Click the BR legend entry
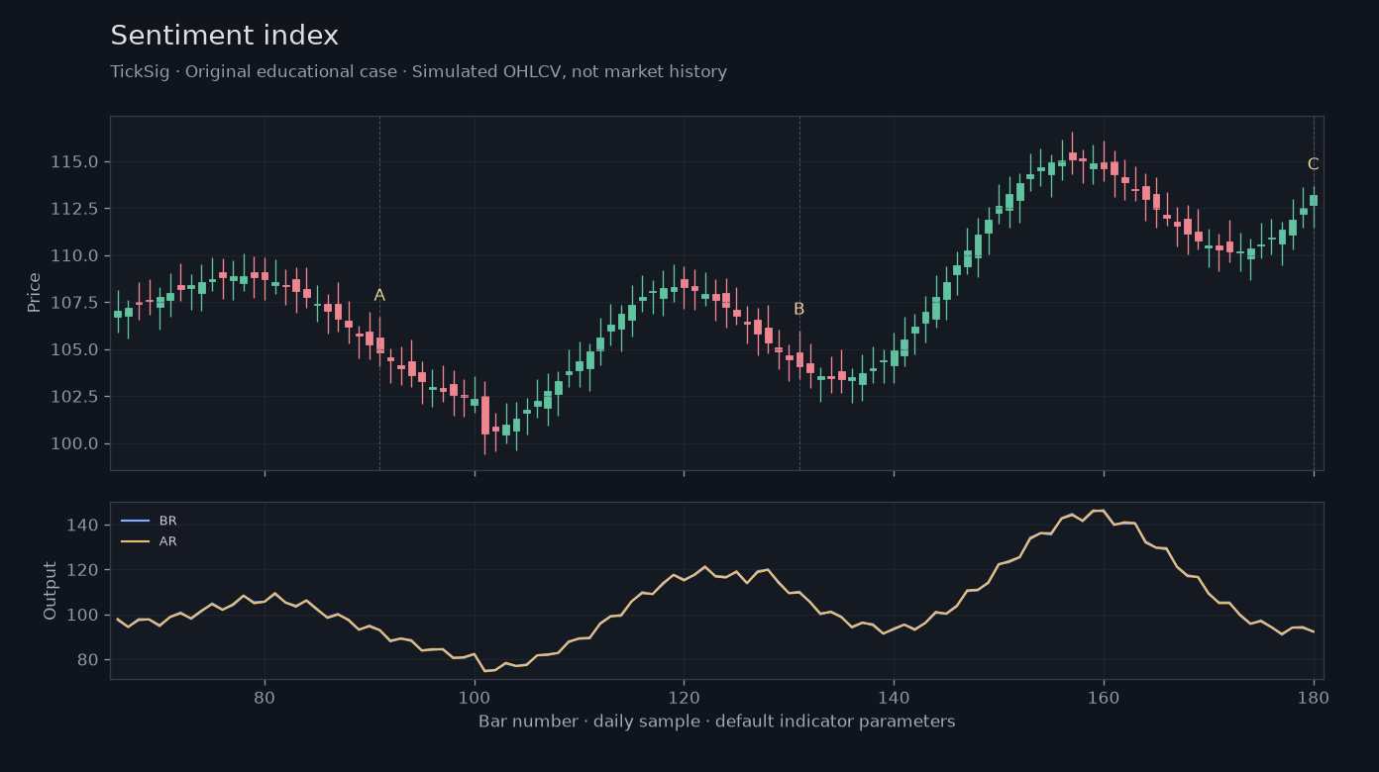 coord(149,521)
